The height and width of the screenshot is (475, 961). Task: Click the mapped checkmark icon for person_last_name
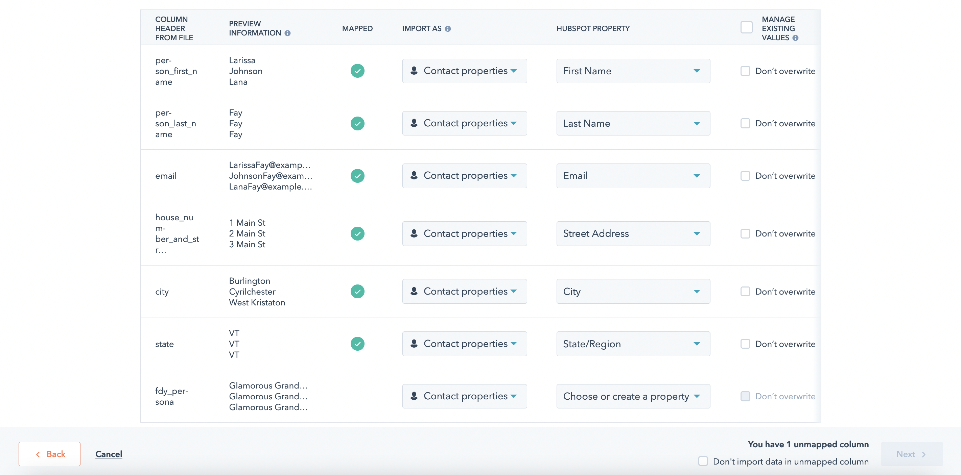(x=357, y=123)
